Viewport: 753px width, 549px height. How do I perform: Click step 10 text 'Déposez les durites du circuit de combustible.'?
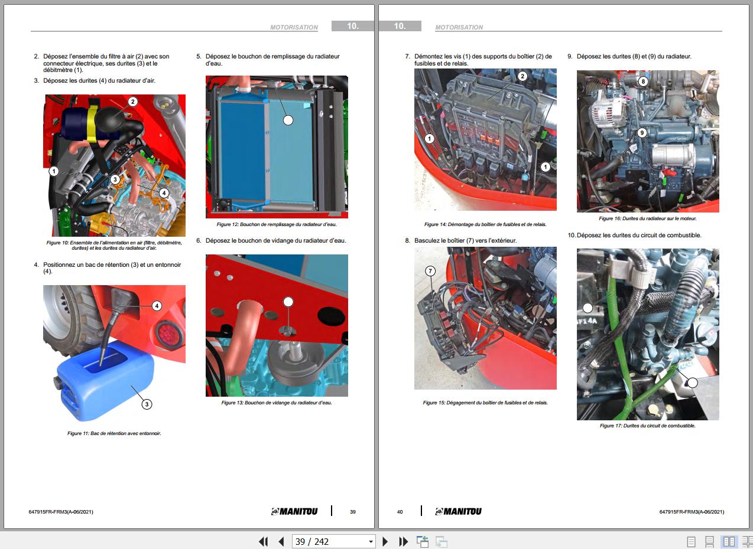click(x=639, y=235)
